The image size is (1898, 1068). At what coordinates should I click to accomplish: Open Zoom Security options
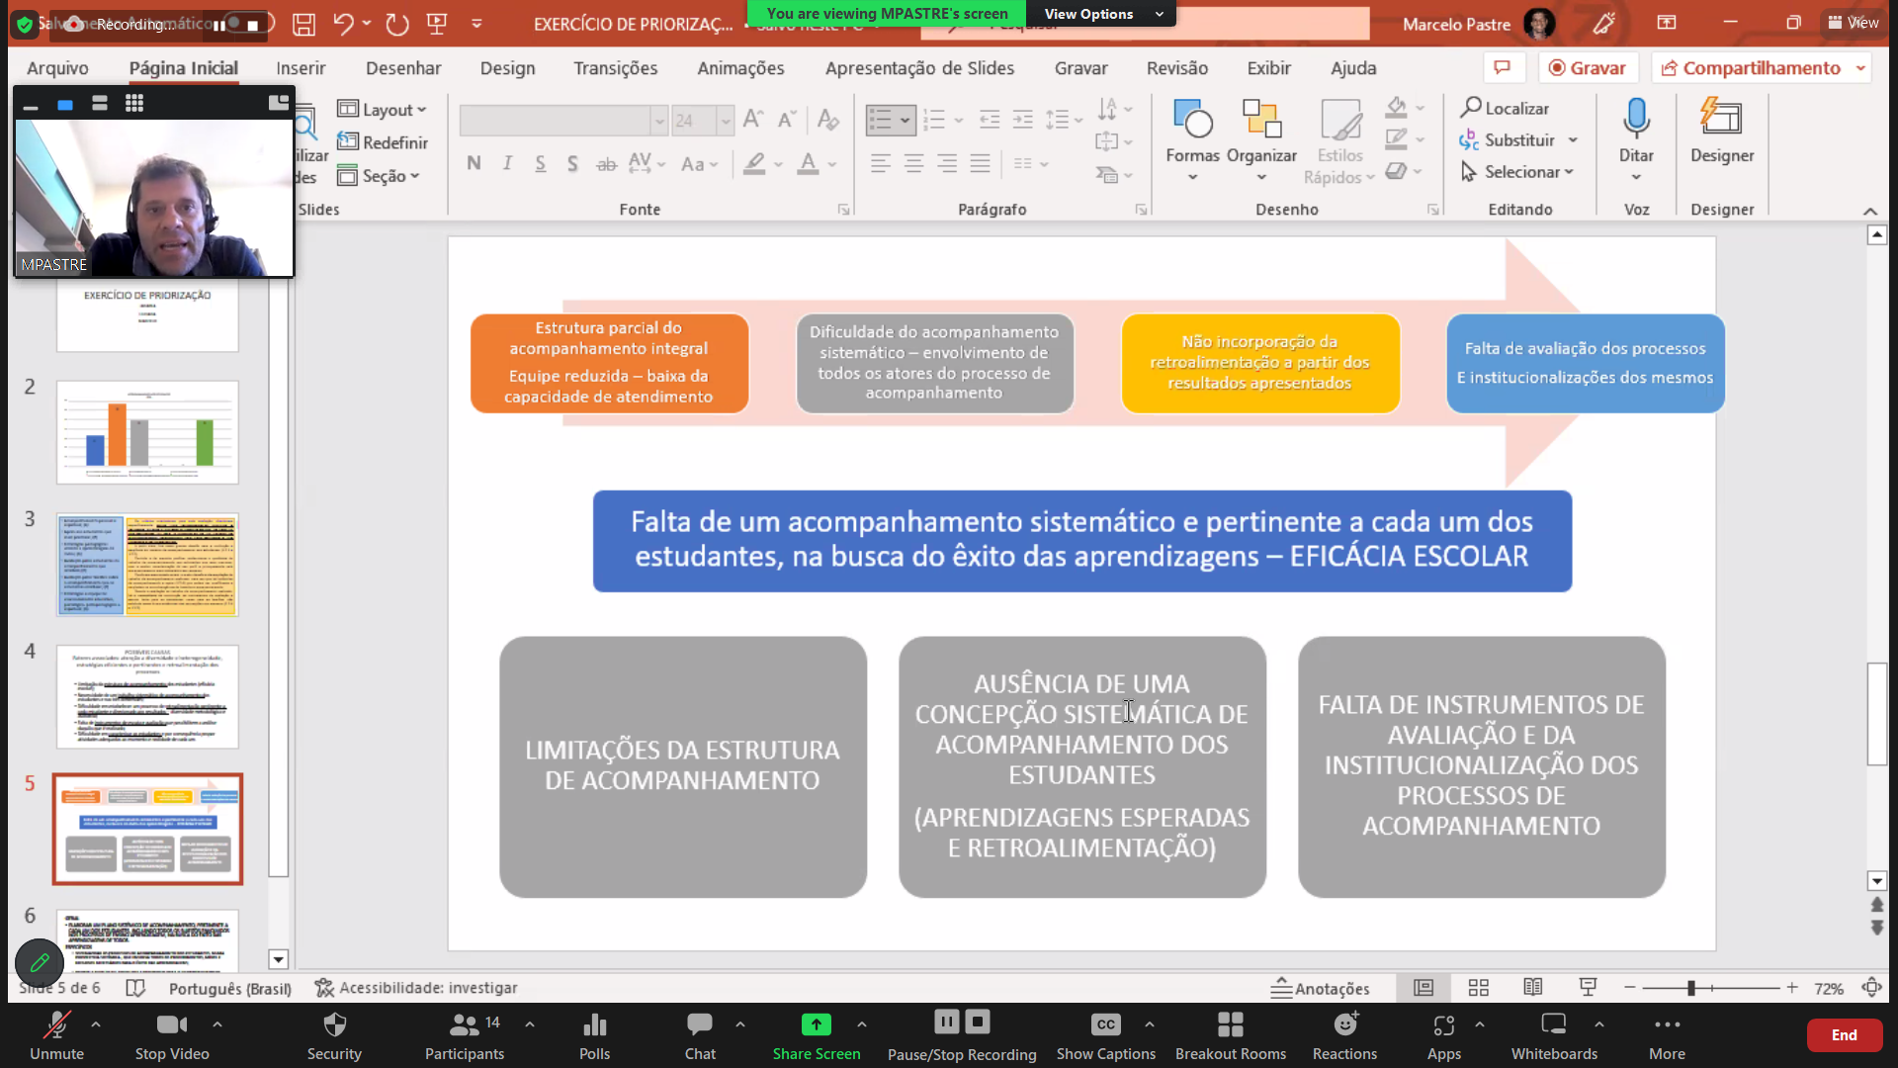click(334, 1035)
